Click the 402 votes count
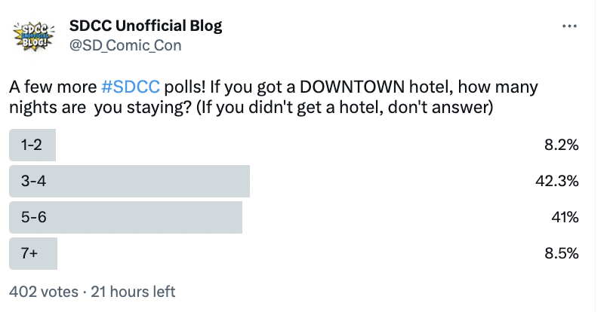 (x=44, y=292)
